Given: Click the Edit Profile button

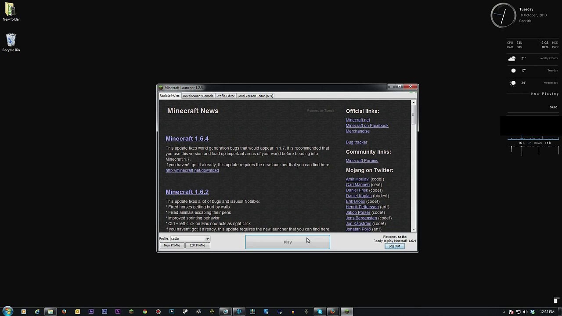Looking at the screenshot, I should coord(197,245).
